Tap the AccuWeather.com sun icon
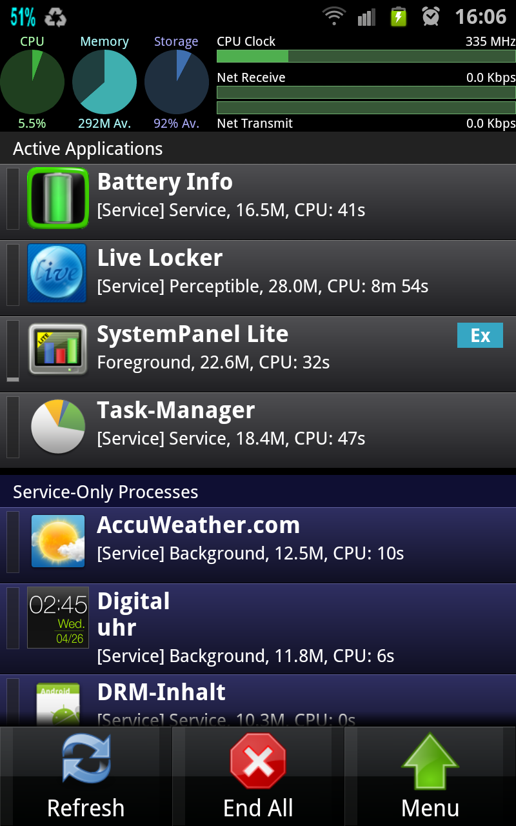Screen dimensions: 516x826 (58, 541)
